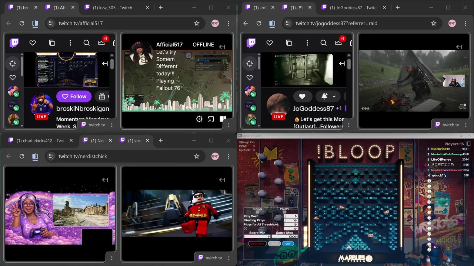Click Plays for All Threshold field
The image size is (474, 266).
pos(291,224)
